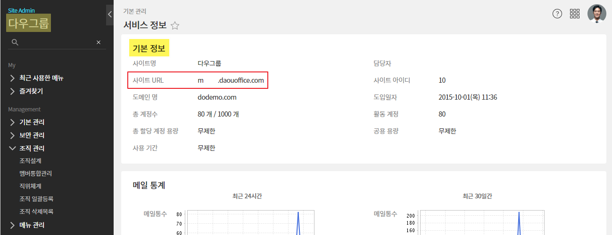This screenshot has height=235, width=612.
Task: Click the favorite star next to 서비스 정보
Action: pyautogui.click(x=175, y=26)
